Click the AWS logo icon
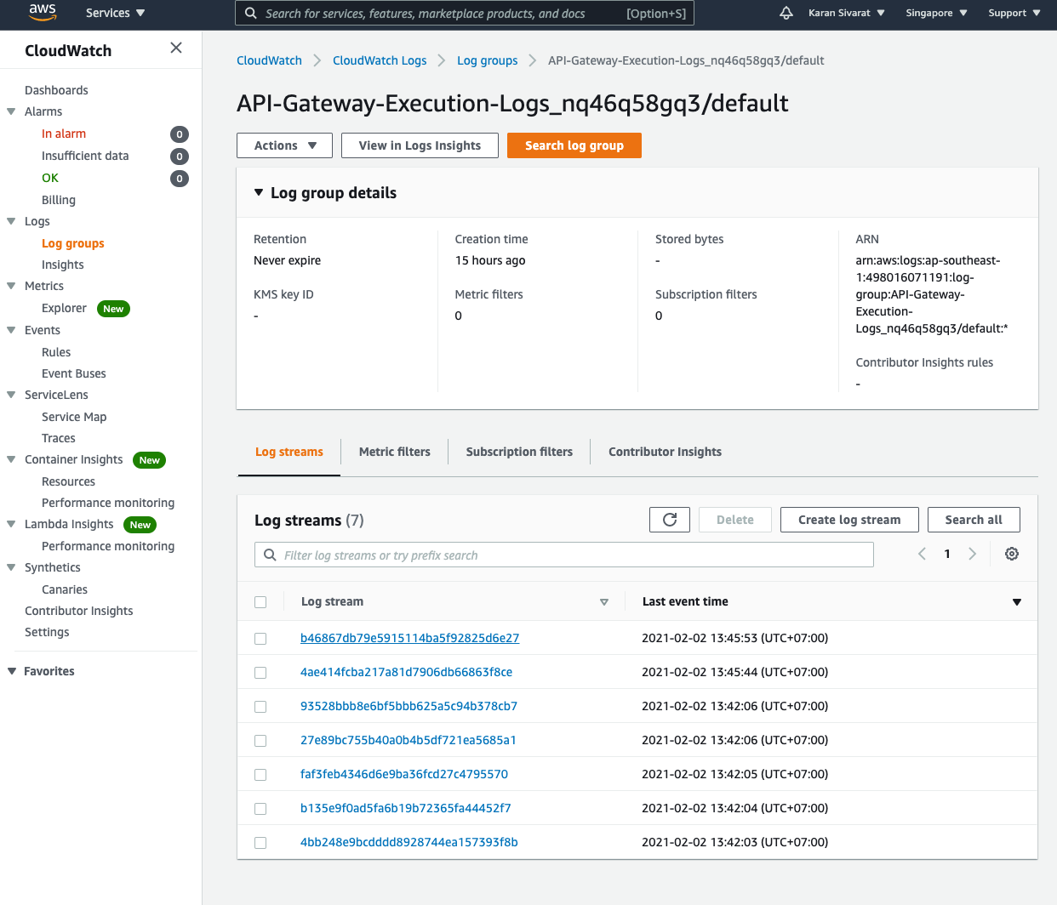The width and height of the screenshot is (1057, 905). [x=42, y=13]
